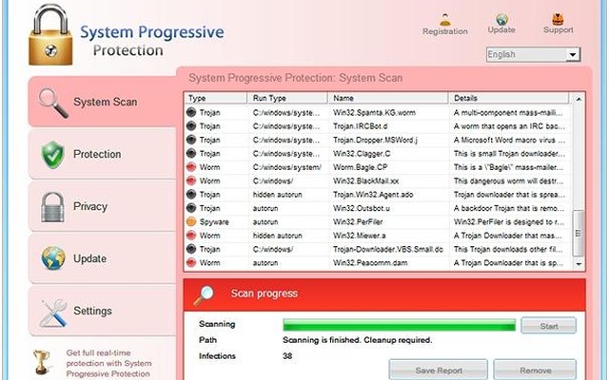Click the Support link label
The height and width of the screenshot is (380, 609).
559,29
